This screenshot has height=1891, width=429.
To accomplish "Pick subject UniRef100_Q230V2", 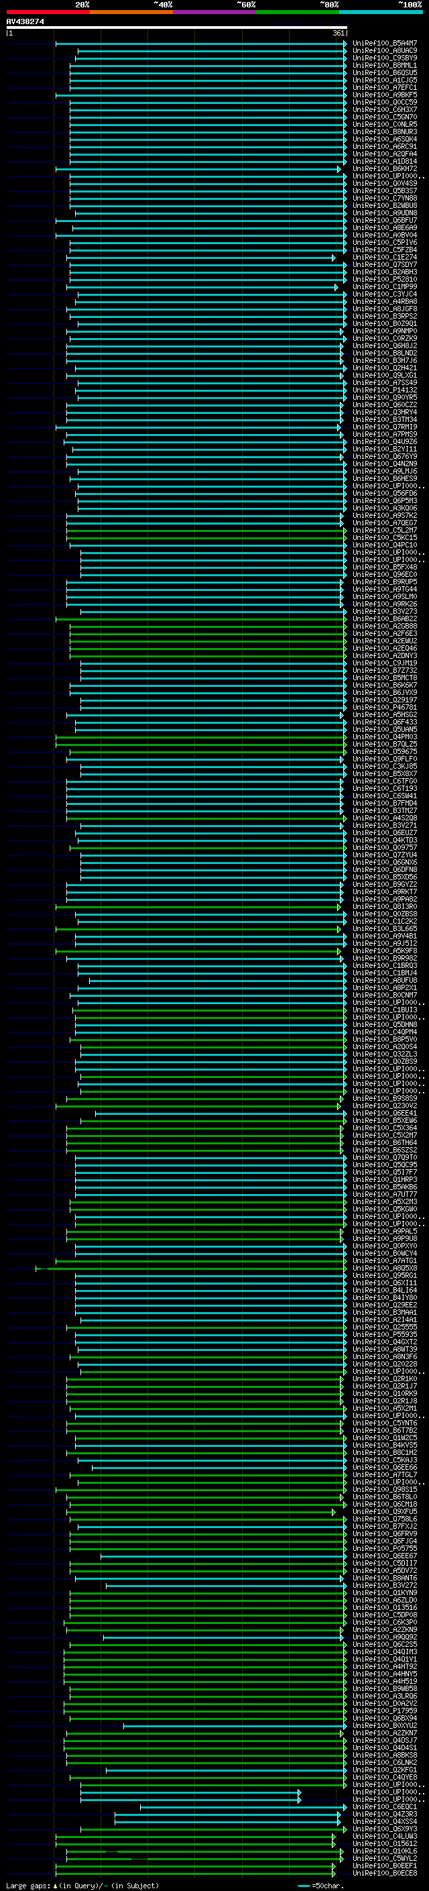I will [385, 1105].
